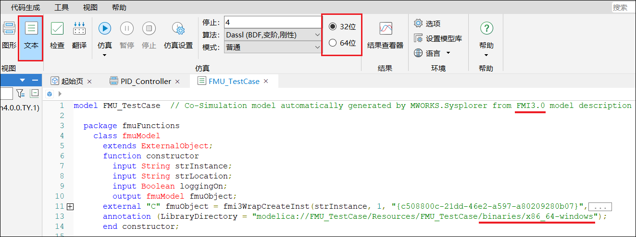The height and width of the screenshot is (237, 636).
Task: Open the 算法 Dassl algorithm dropdown
Action: (271, 35)
